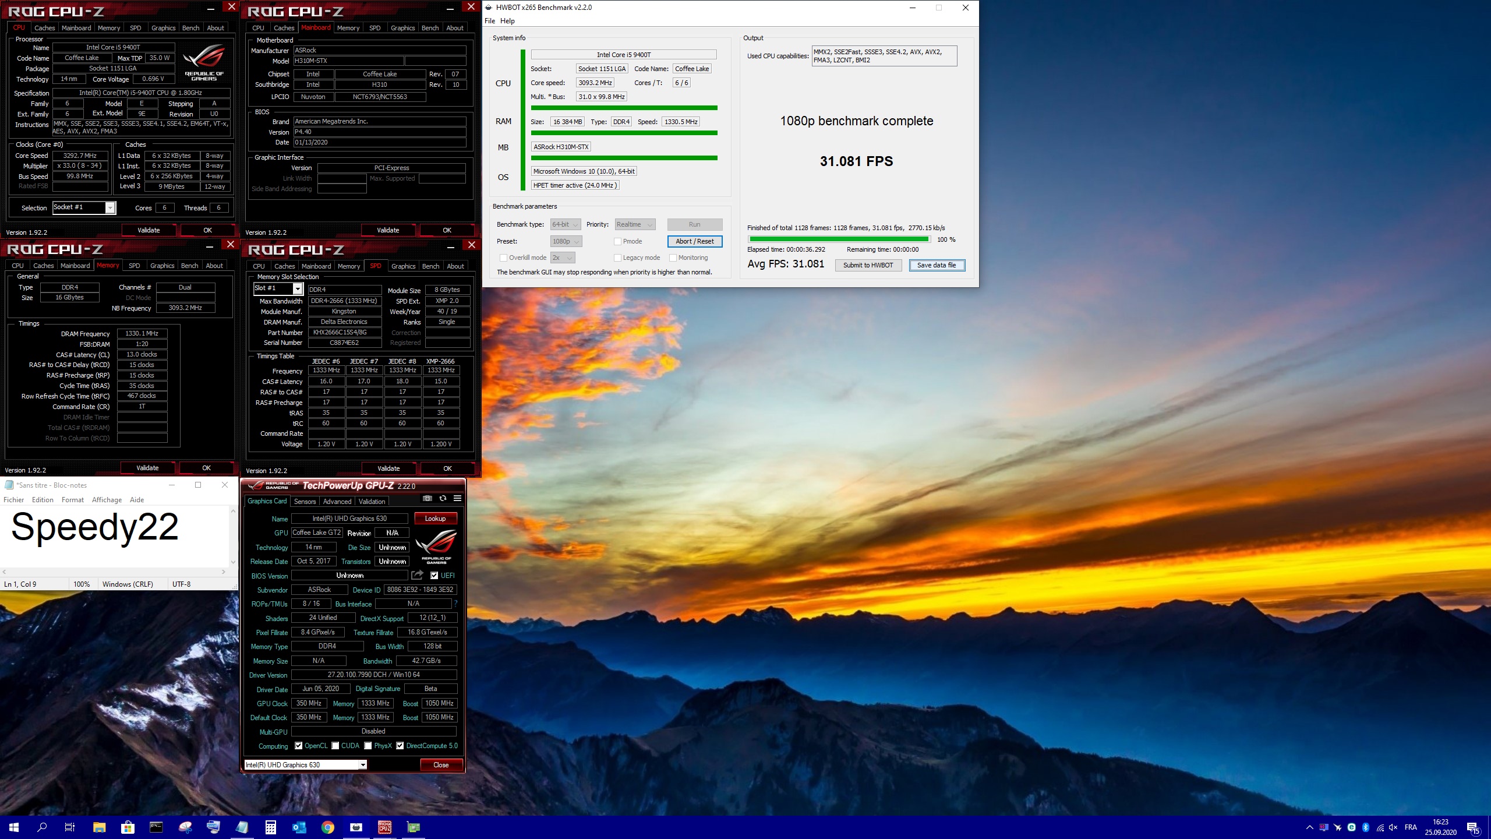Open the On-Screen Keyboard taskbar icon

(x=213, y=827)
